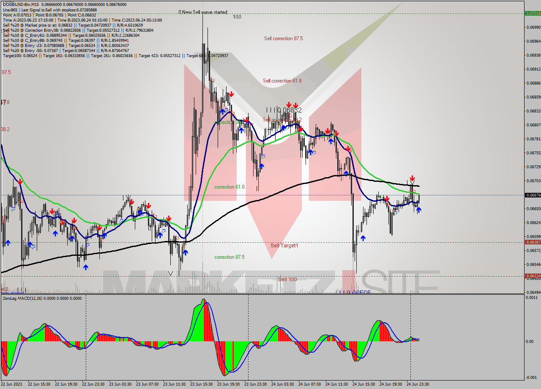Click the current price tag 0.06676
Viewport: 541px width, 389px height.
coord(533,195)
